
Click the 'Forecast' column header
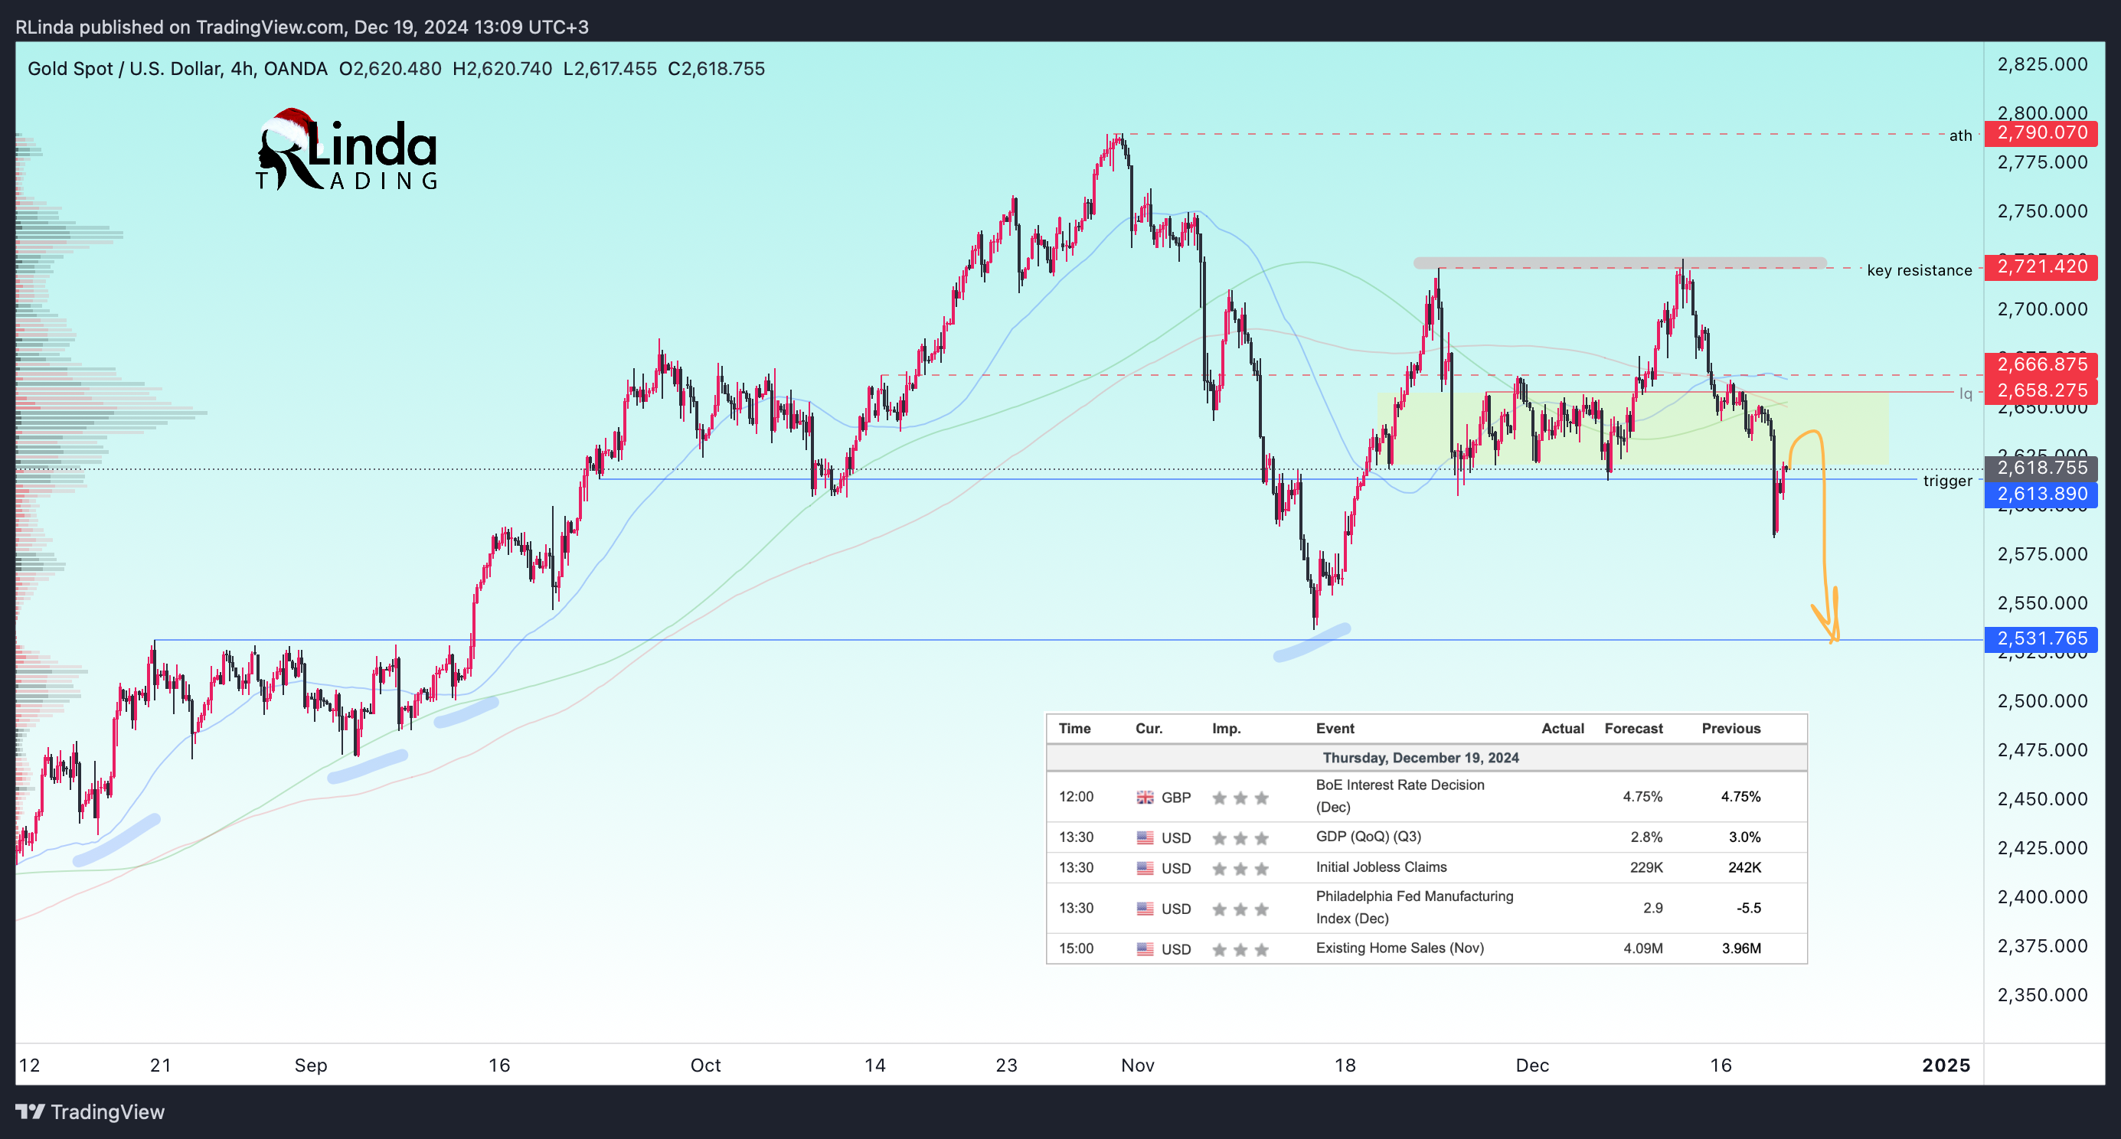coord(1633,729)
